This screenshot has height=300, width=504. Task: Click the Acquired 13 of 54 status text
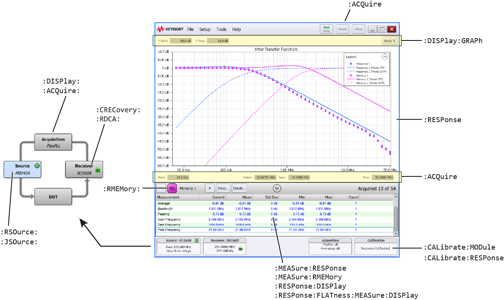[377, 189]
